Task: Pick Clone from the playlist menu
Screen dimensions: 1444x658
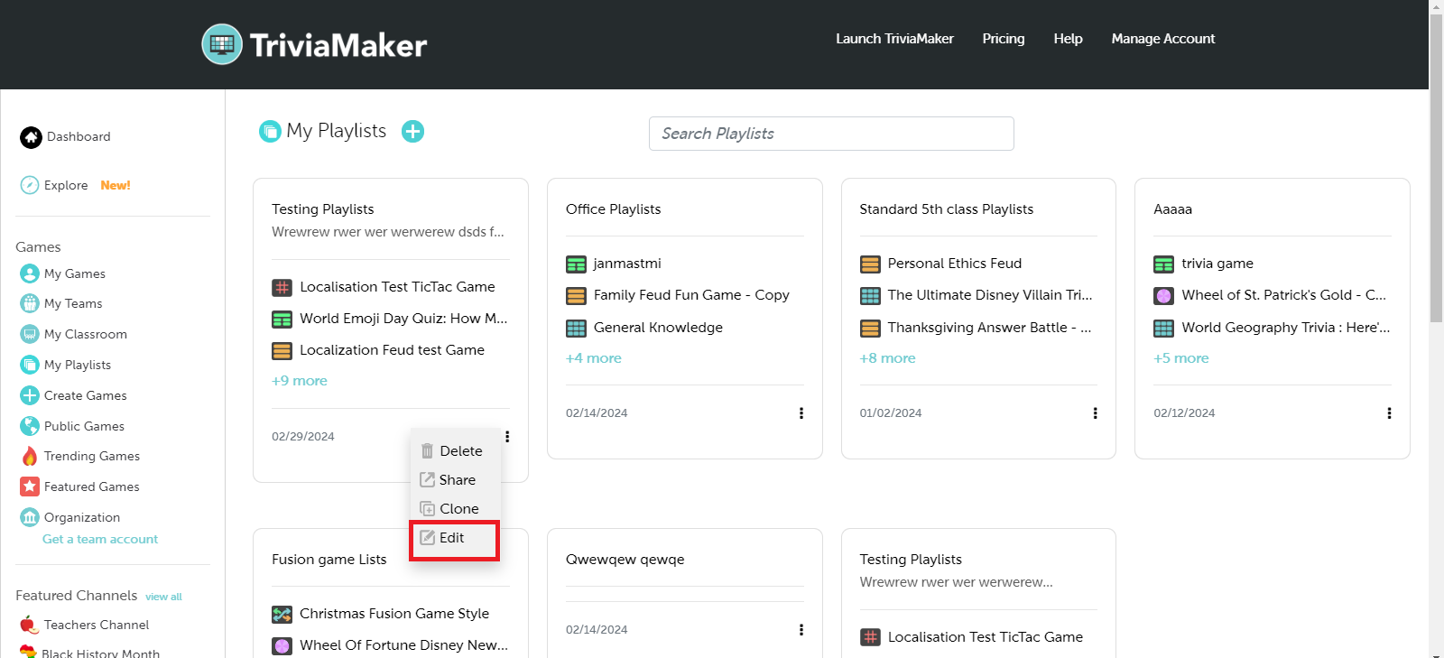Action: tap(458, 509)
